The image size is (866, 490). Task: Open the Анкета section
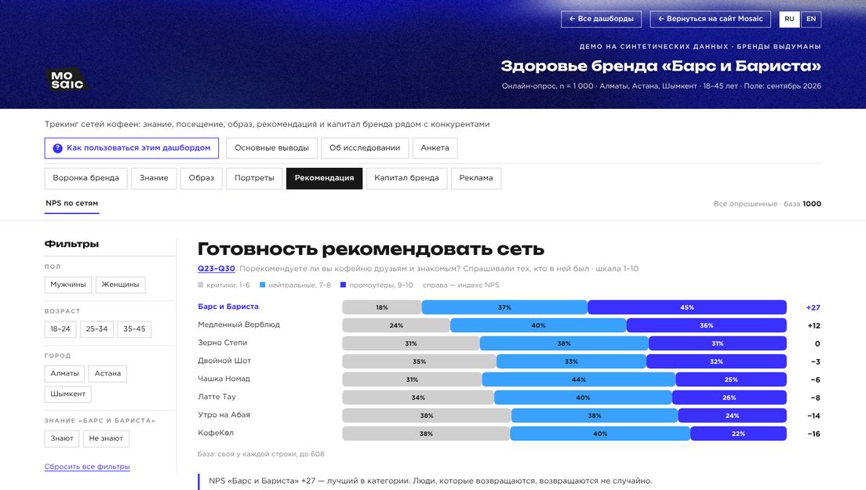click(435, 148)
